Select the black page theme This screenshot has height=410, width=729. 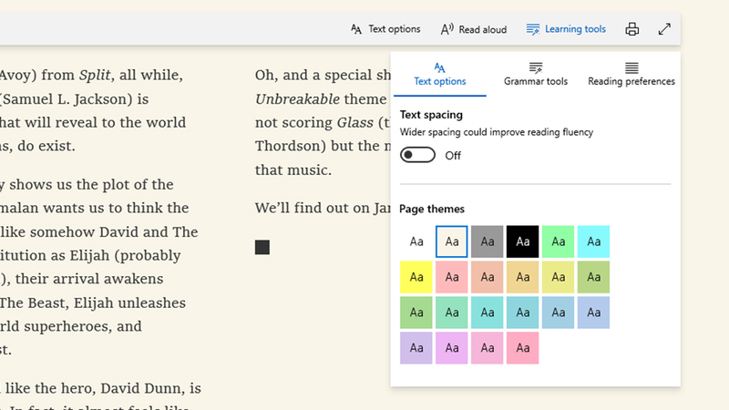pyautogui.click(x=522, y=241)
